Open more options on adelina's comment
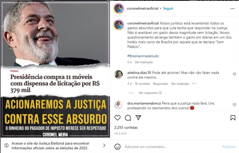 (x=194, y=84)
